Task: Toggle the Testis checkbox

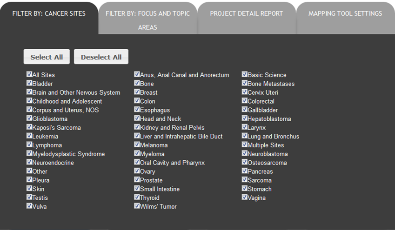Action: [x=29, y=197]
